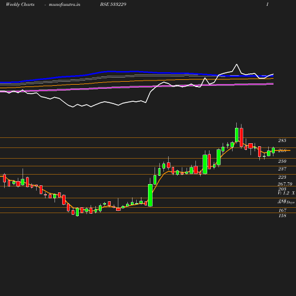Select the 158 price level label

click(282, 215)
